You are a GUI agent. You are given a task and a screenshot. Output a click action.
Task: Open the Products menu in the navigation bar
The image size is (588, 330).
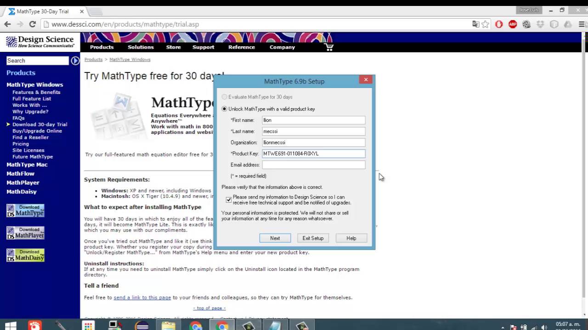tap(102, 47)
